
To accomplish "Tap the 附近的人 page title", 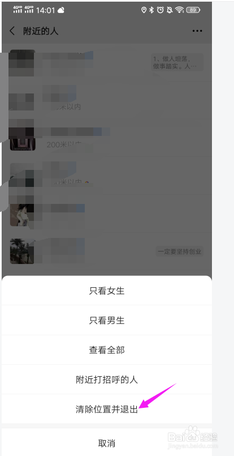I will [x=41, y=31].
